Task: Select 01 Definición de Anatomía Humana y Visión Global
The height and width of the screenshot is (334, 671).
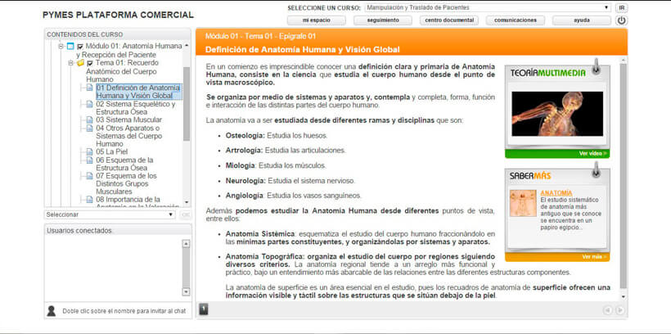Action: click(138, 92)
